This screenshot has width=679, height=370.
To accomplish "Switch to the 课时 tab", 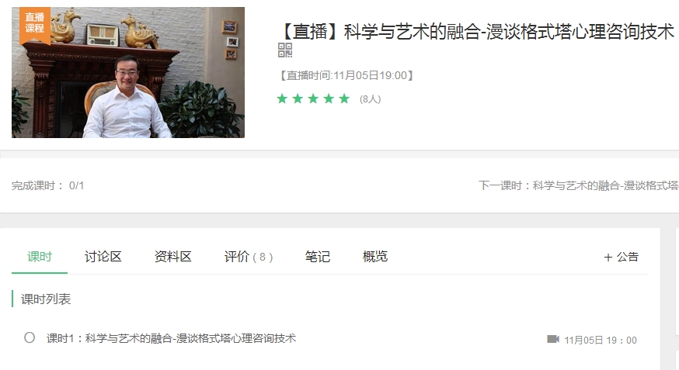I will coord(40,257).
